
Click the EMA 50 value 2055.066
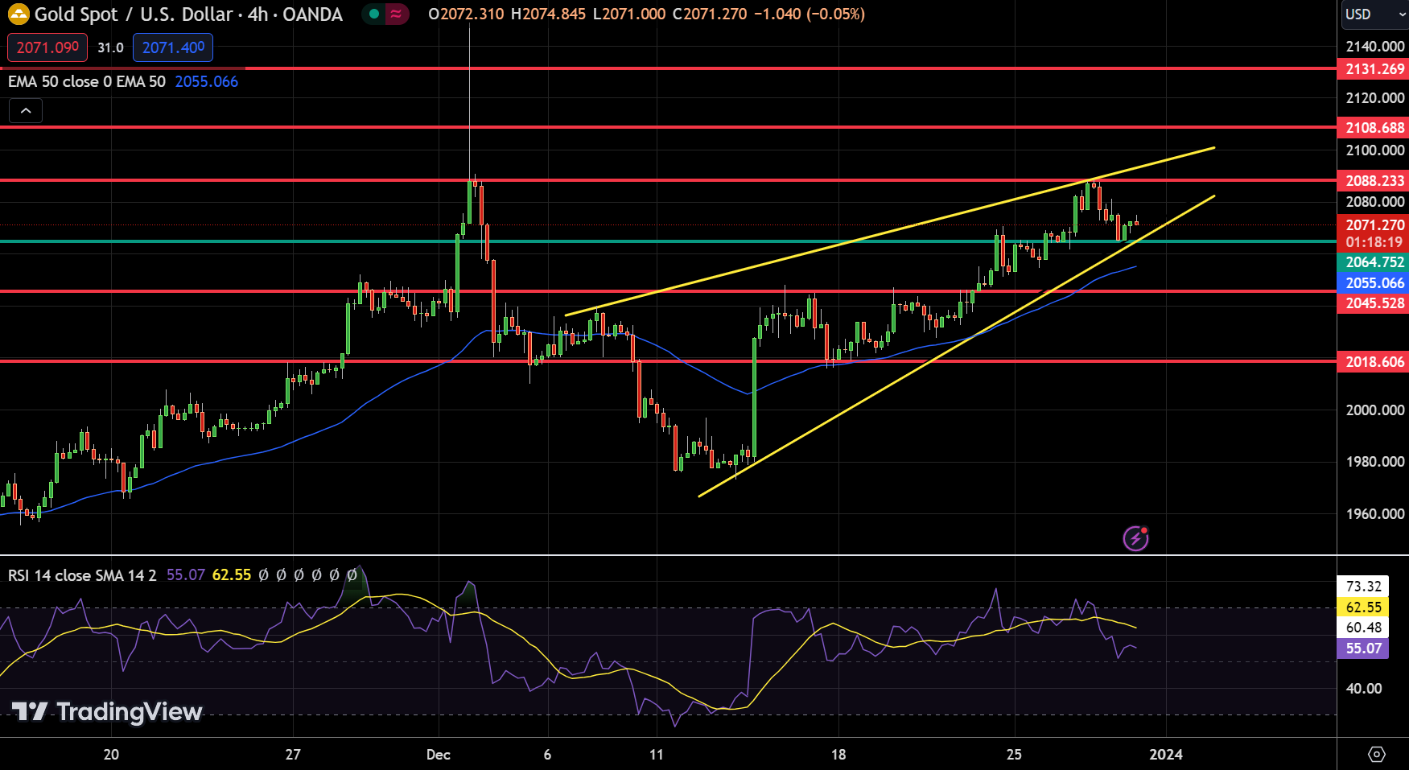click(x=207, y=81)
